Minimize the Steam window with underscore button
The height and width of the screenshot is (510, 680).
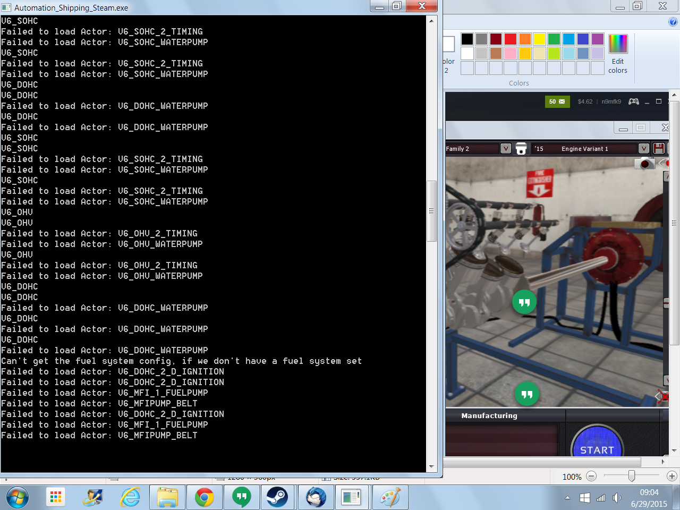(x=647, y=101)
